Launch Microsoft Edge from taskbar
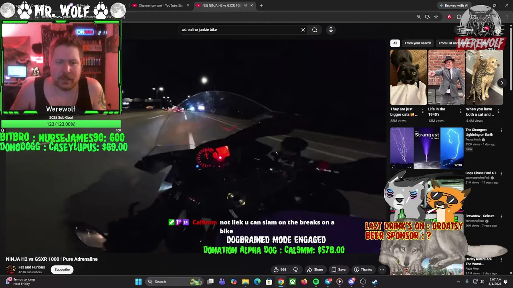 257,282
